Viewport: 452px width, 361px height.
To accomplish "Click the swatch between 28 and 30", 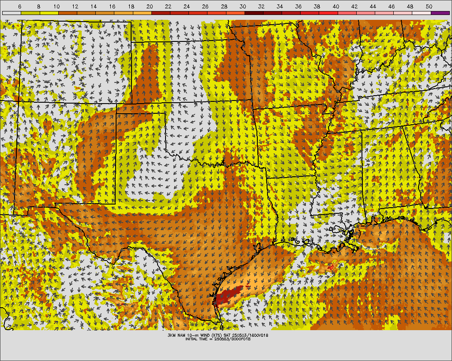I will pyautogui.click(x=235, y=13).
